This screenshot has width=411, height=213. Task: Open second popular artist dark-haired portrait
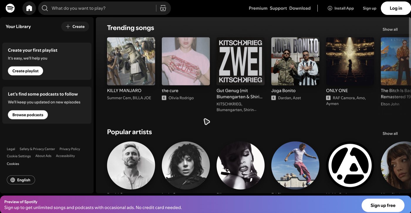186,165
